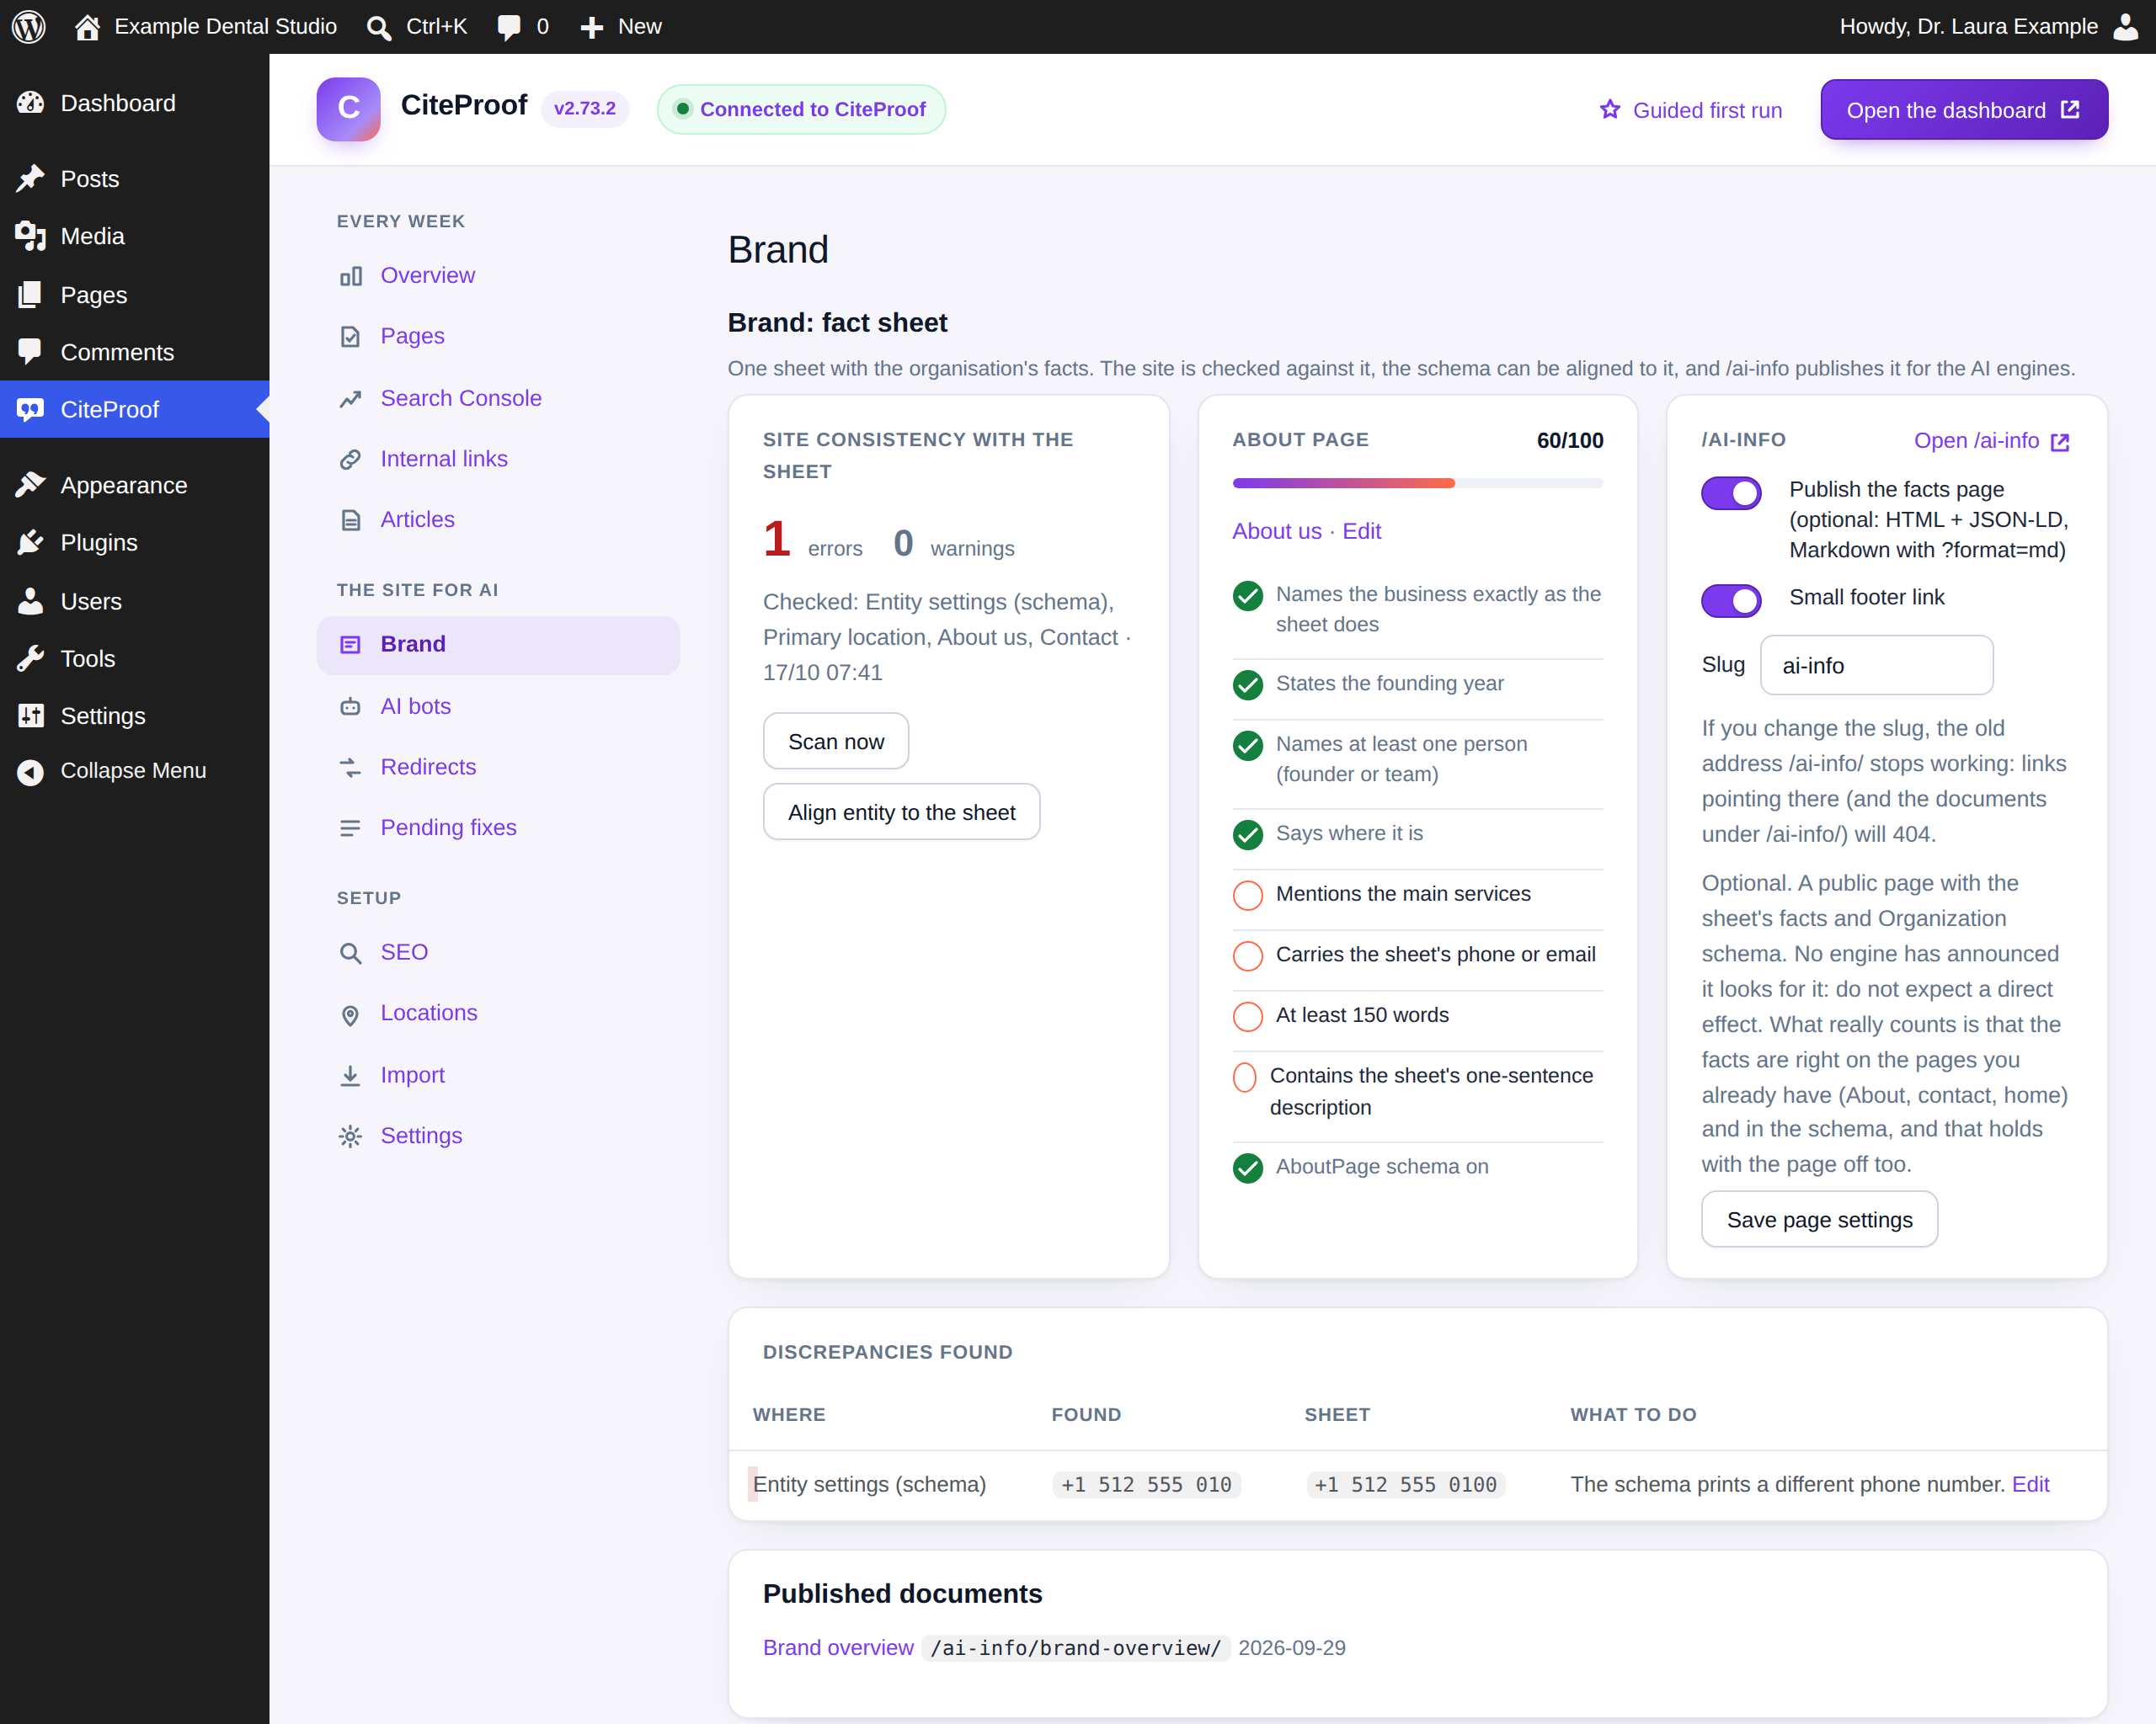Open the comments bubble icon in admin bar

pyautogui.click(x=509, y=28)
